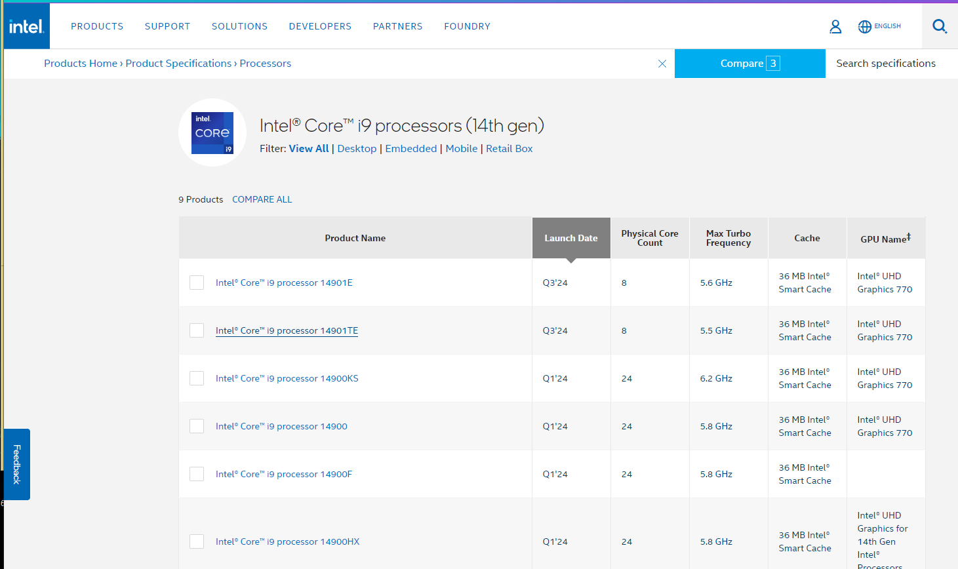The image size is (958, 569).
Task: Check the i9 processor 14901E checkbox
Action: pos(197,283)
